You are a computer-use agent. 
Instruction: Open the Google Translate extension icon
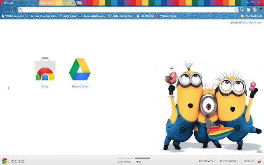(242, 10)
